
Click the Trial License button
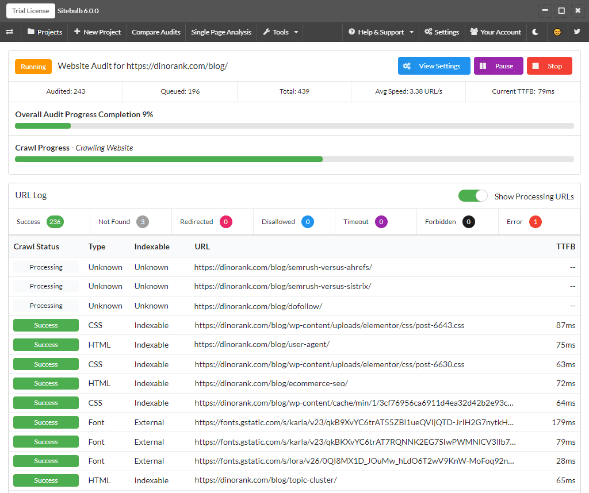(30, 11)
